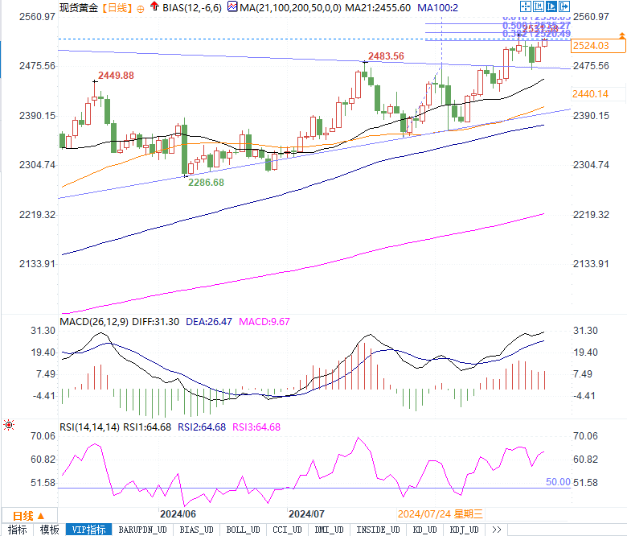This screenshot has height=536, width=627.
Task: Click the 2024/06 date axis label
Action: [x=178, y=514]
